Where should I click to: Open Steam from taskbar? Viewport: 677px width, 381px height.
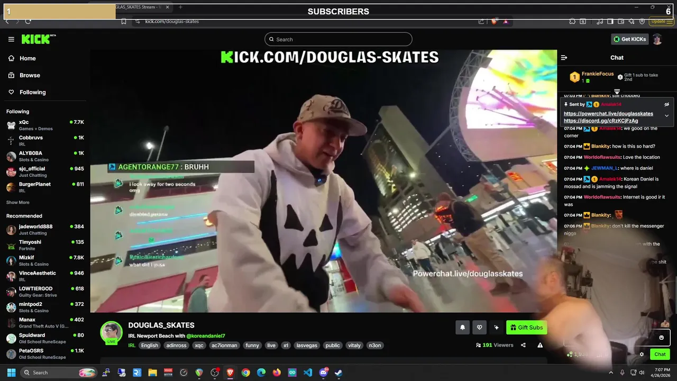pyautogui.click(x=338, y=373)
